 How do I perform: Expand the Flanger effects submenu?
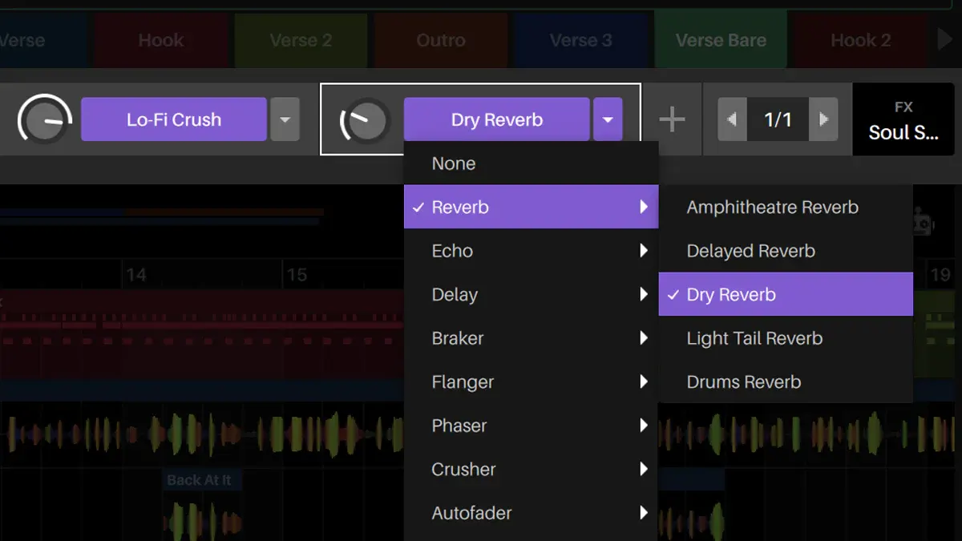(531, 382)
